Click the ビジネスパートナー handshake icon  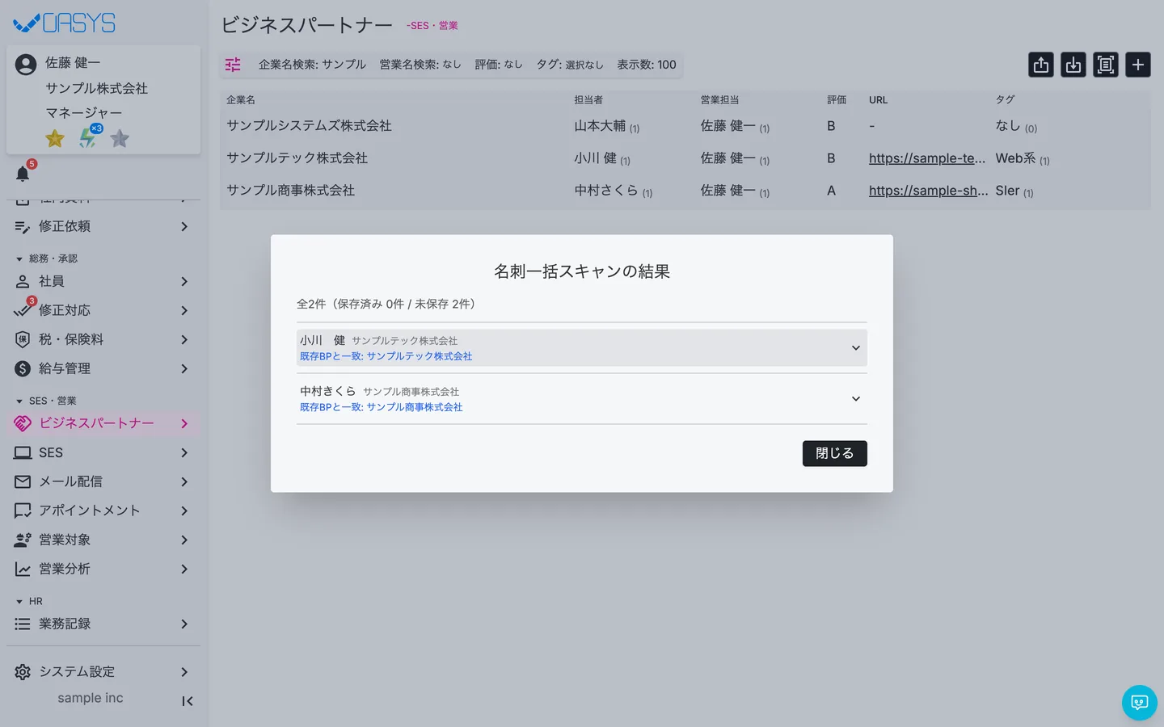click(x=23, y=423)
